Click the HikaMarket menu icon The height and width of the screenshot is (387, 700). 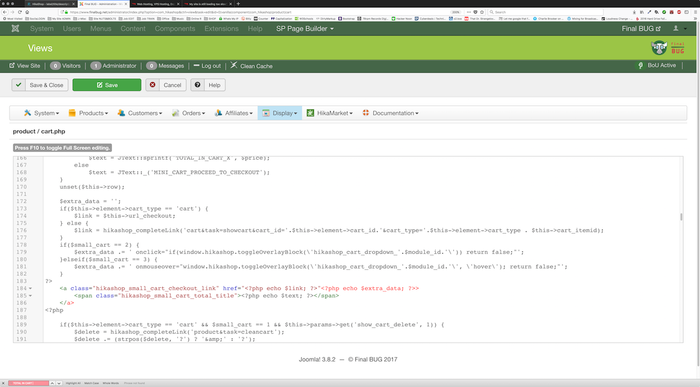[310, 113]
